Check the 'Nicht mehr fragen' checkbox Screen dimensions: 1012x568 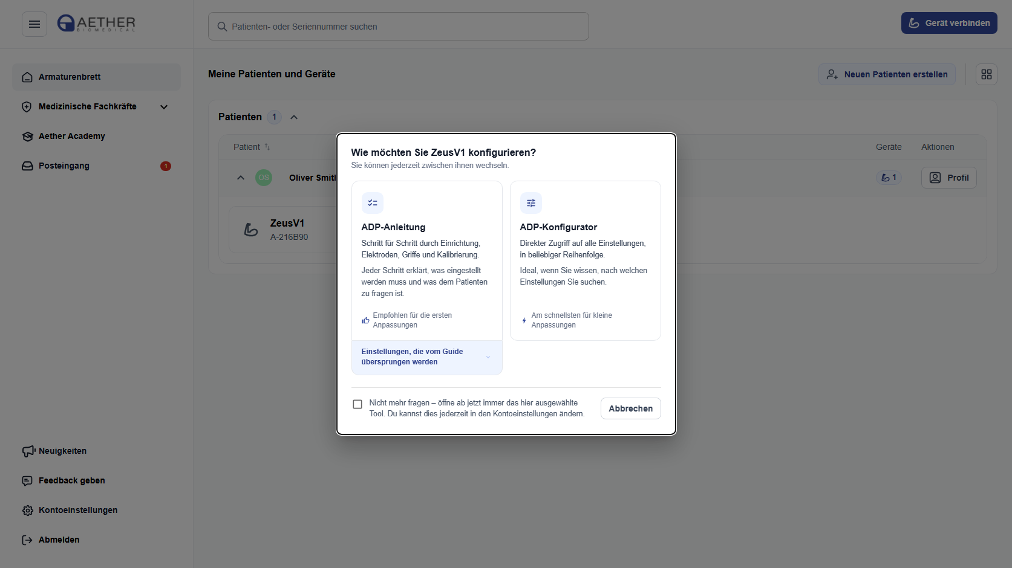[x=357, y=404]
